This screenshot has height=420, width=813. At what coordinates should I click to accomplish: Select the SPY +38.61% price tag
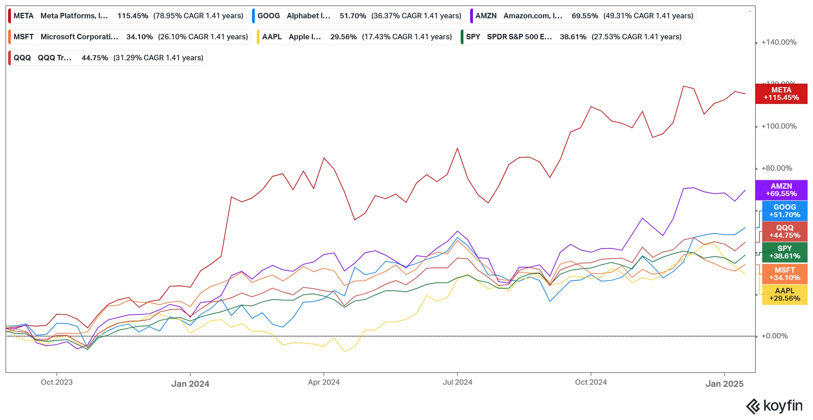point(785,252)
